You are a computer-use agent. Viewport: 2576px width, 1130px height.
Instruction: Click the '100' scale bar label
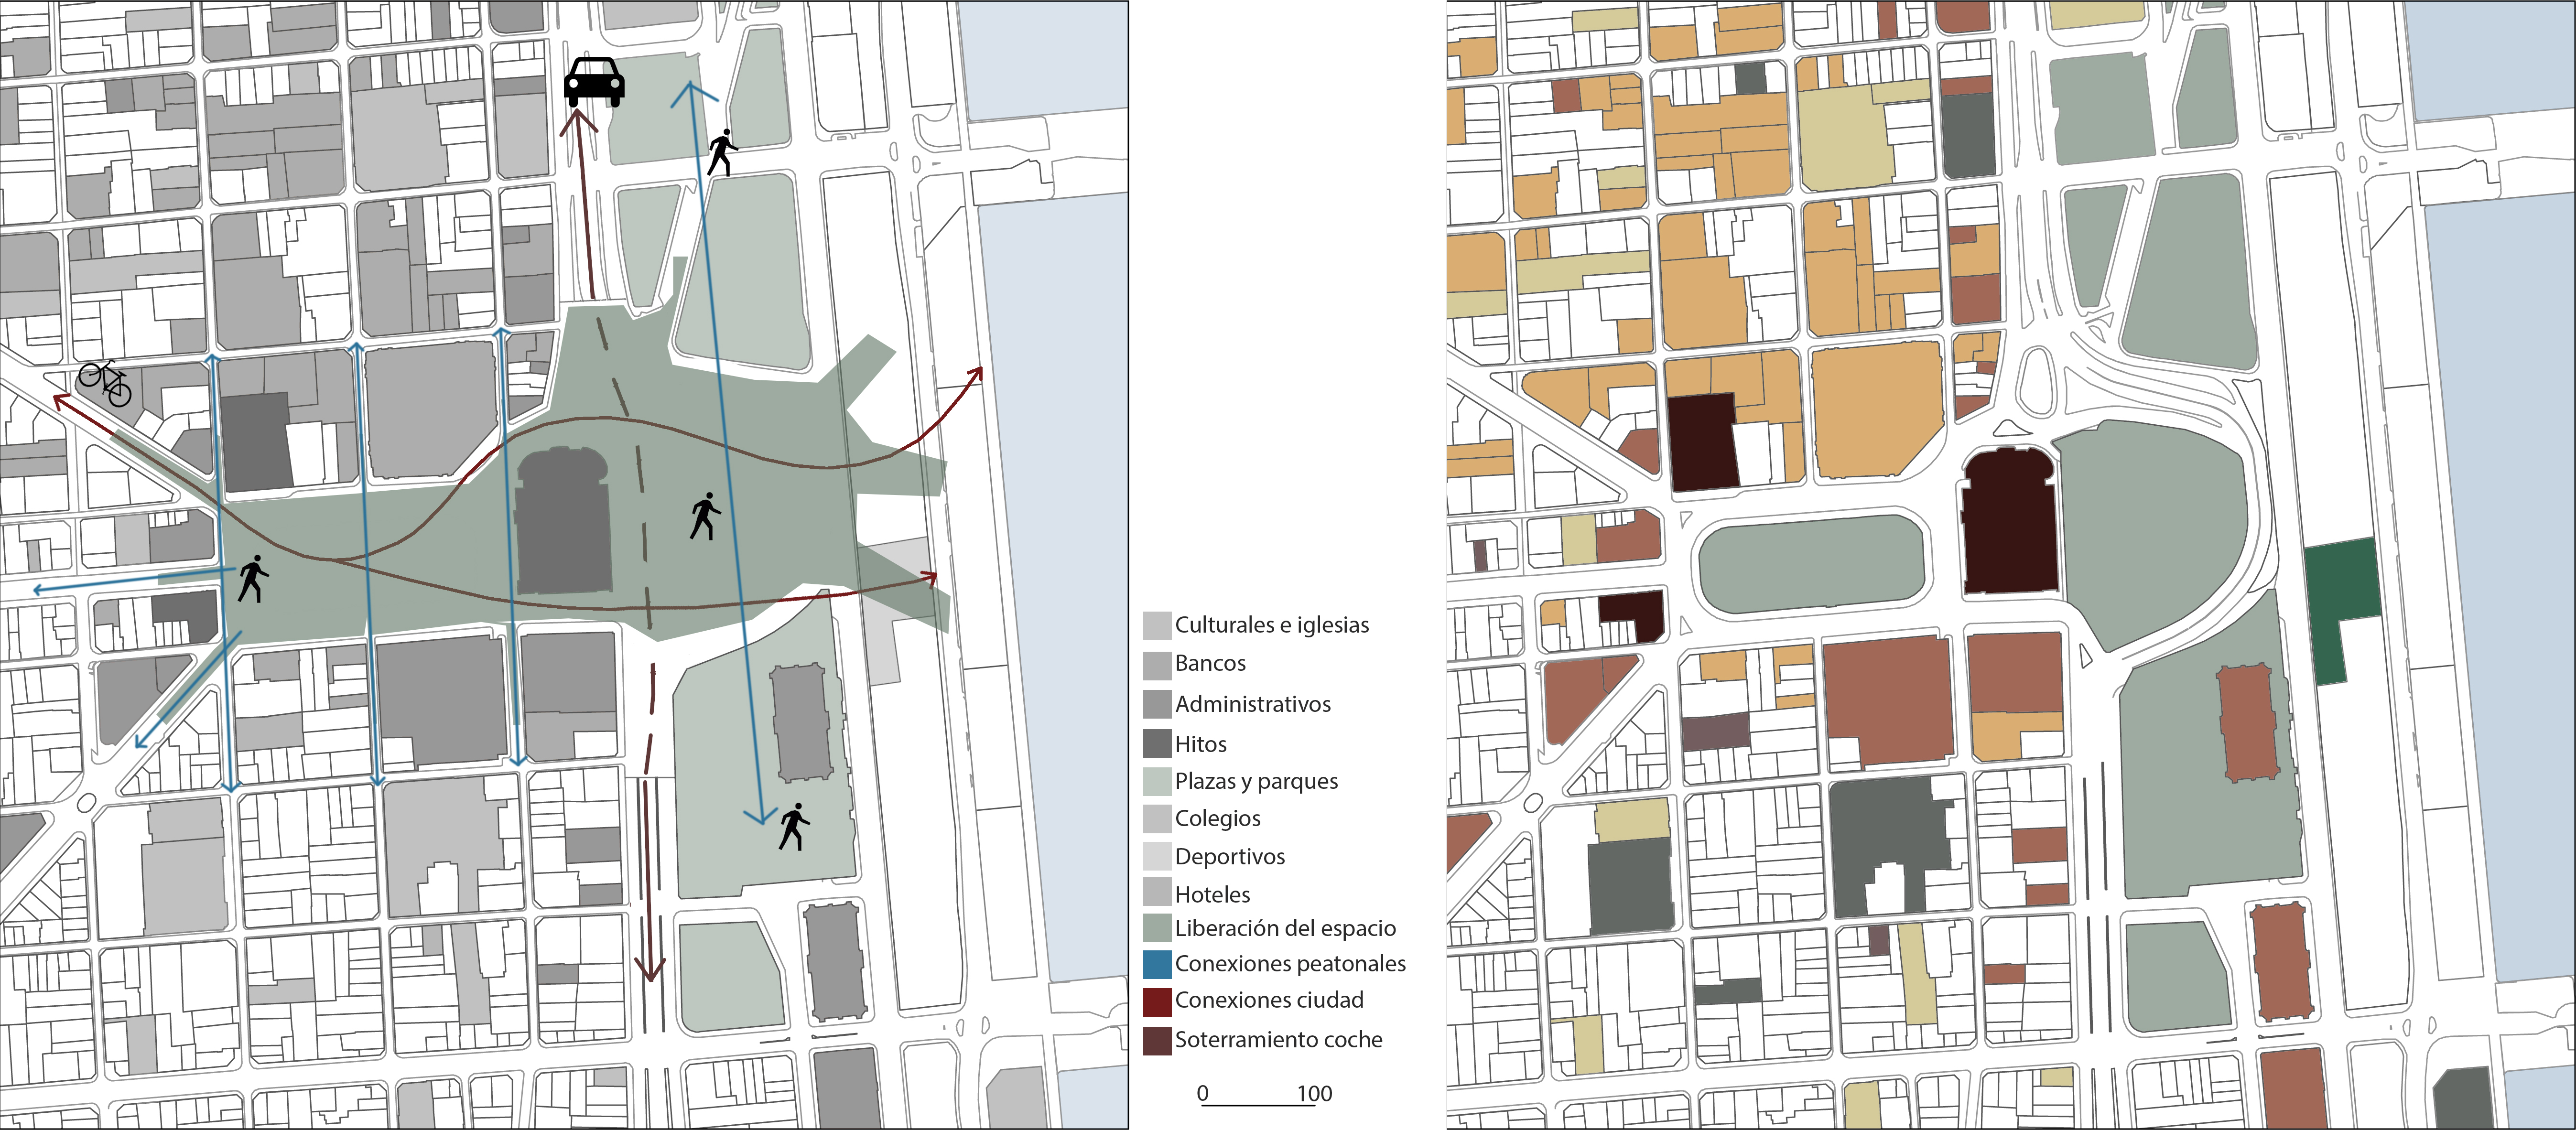(x=1314, y=1094)
